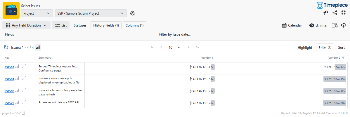
Task: Refresh the issue list
Action: pyautogui.click(x=6, y=47)
